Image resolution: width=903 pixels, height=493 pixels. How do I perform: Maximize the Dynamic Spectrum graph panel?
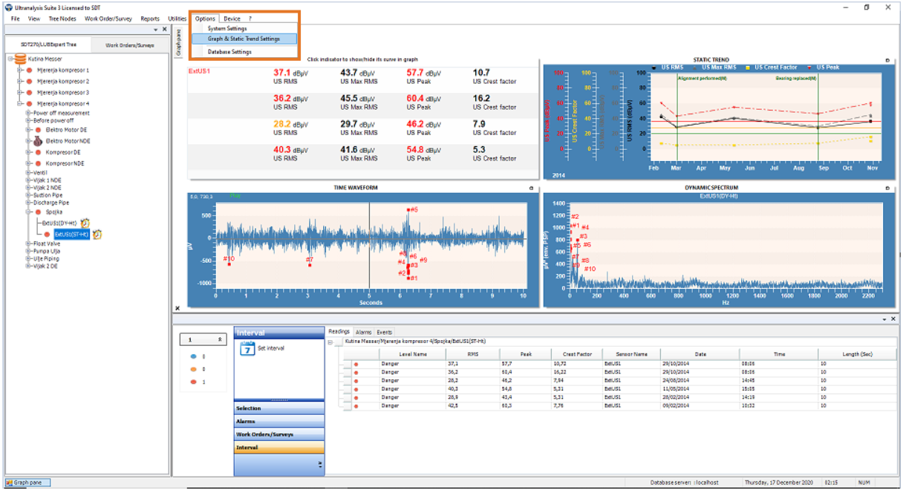click(x=887, y=189)
